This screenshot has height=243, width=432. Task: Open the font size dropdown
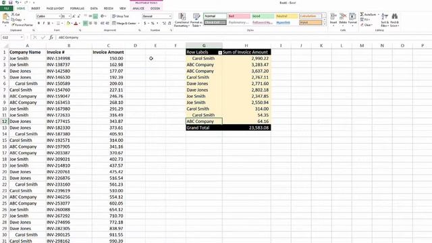[x=70, y=16]
